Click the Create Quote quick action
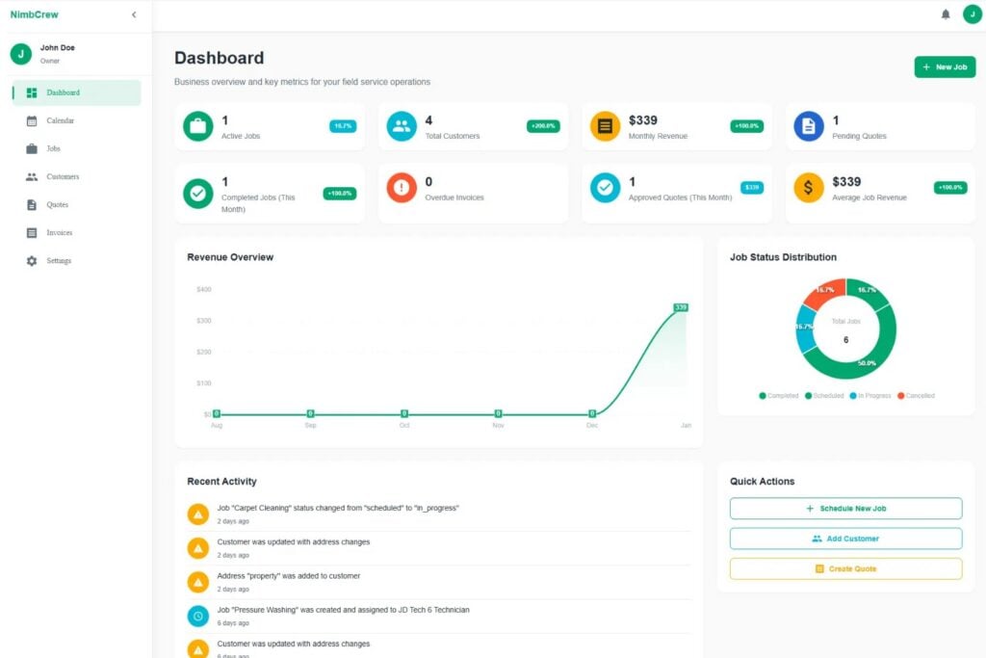The image size is (986, 658). [x=845, y=568]
